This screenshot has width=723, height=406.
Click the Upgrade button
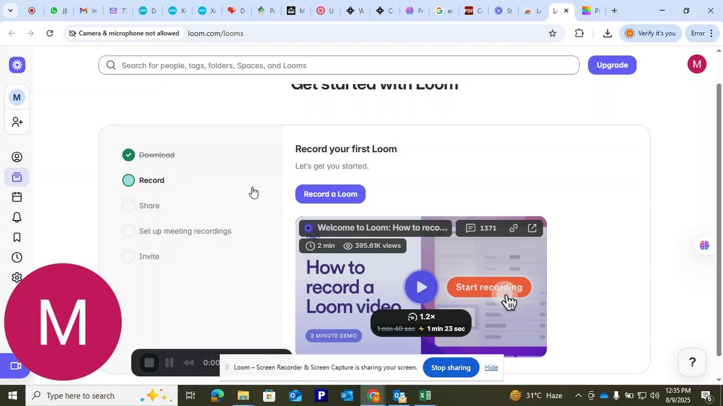coord(612,65)
